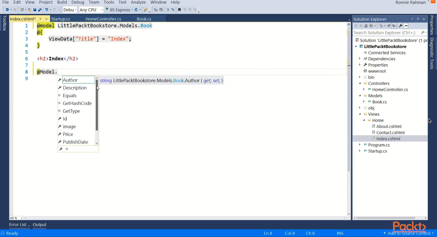This screenshot has height=237, width=437.
Task: Expand the Dependencies node arrow
Action: (x=360, y=59)
